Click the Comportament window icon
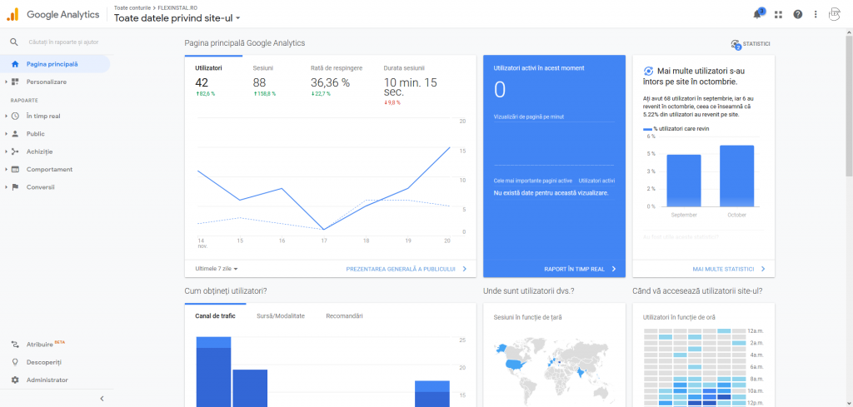The height and width of the screenshot is (407, 853). tap(15, 169)
